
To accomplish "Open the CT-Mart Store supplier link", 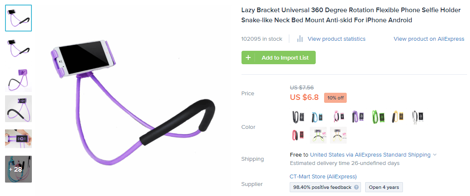I will (x=323, y=177).
